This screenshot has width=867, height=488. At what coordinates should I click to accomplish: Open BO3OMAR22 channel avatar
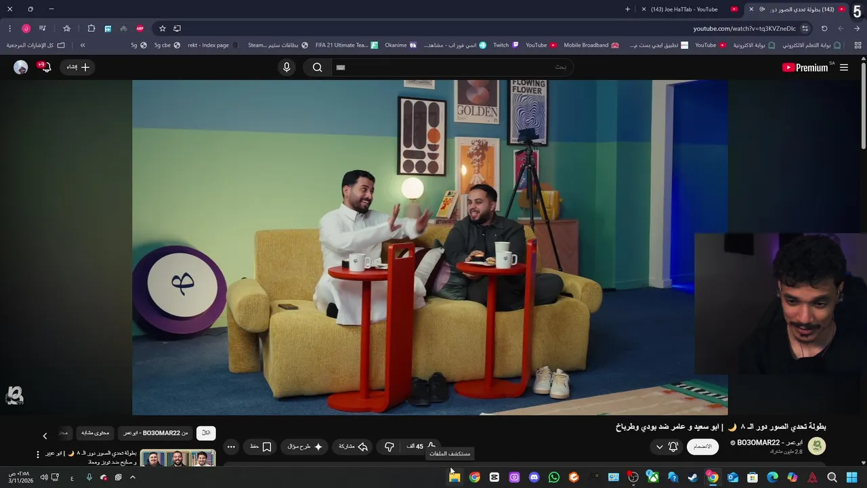(817, 446)
